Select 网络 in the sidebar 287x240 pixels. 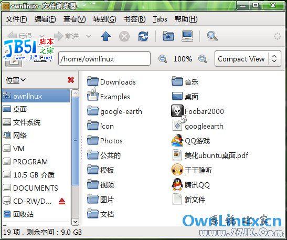click(x=15, y=135)
